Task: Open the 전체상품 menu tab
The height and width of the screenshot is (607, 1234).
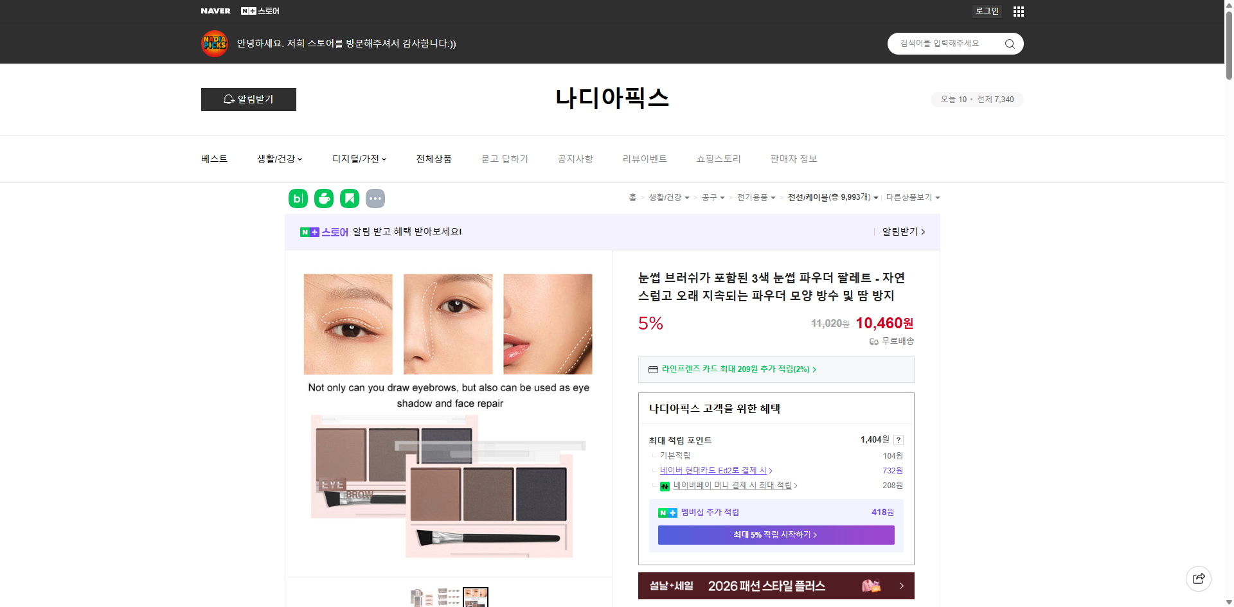Action: 434,159
